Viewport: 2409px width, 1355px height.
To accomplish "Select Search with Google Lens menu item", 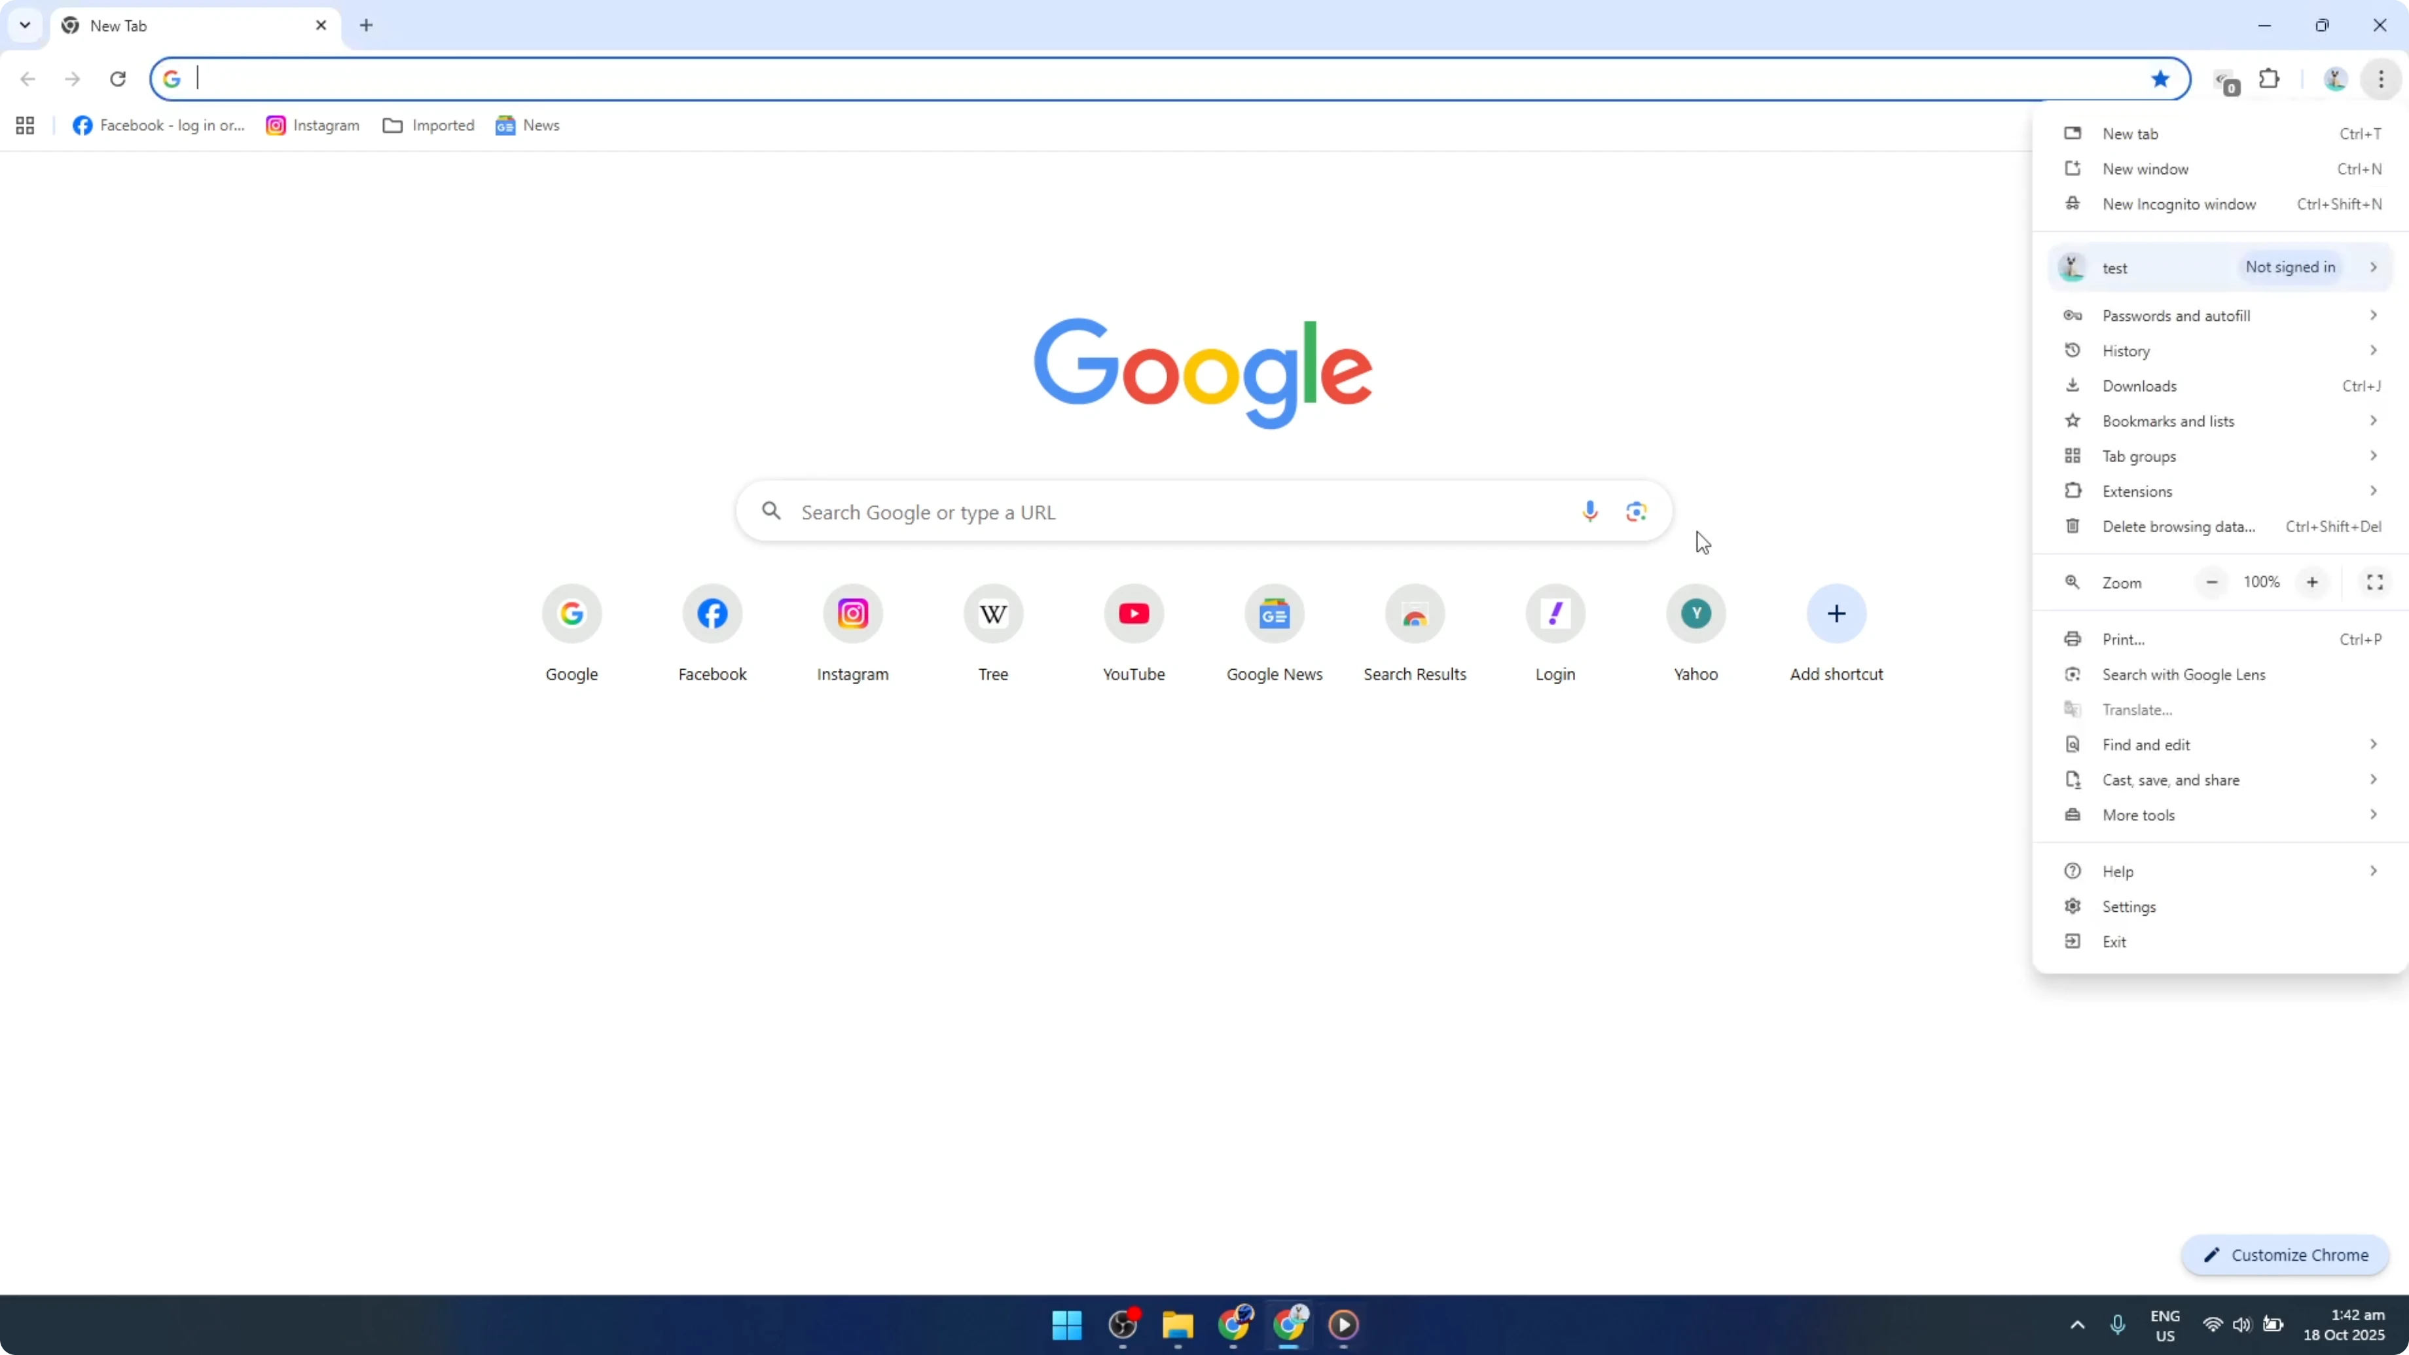I will [x=2220, y=674].
